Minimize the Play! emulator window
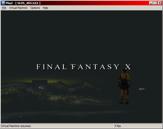163x129 pixels. pyautogui.click(x=151, y=3)
